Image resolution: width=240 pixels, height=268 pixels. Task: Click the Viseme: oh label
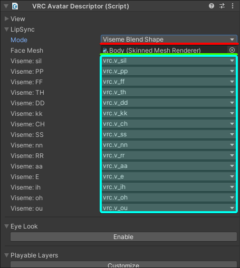click(x=26, y=198)
